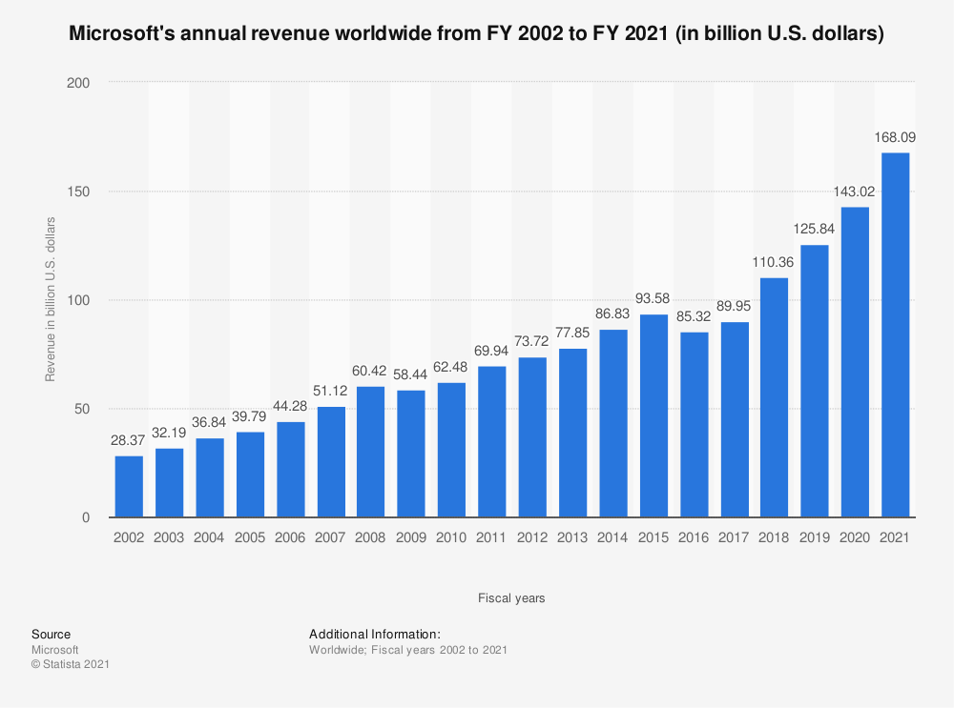Click the 'Microsoft' source name
The image size is (954, 708).
coord(54,650)
